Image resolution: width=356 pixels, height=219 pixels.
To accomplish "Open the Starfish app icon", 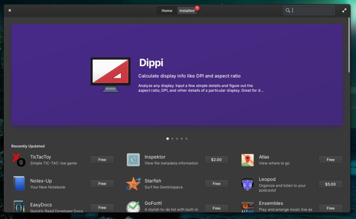I will [x=133, y=184].
